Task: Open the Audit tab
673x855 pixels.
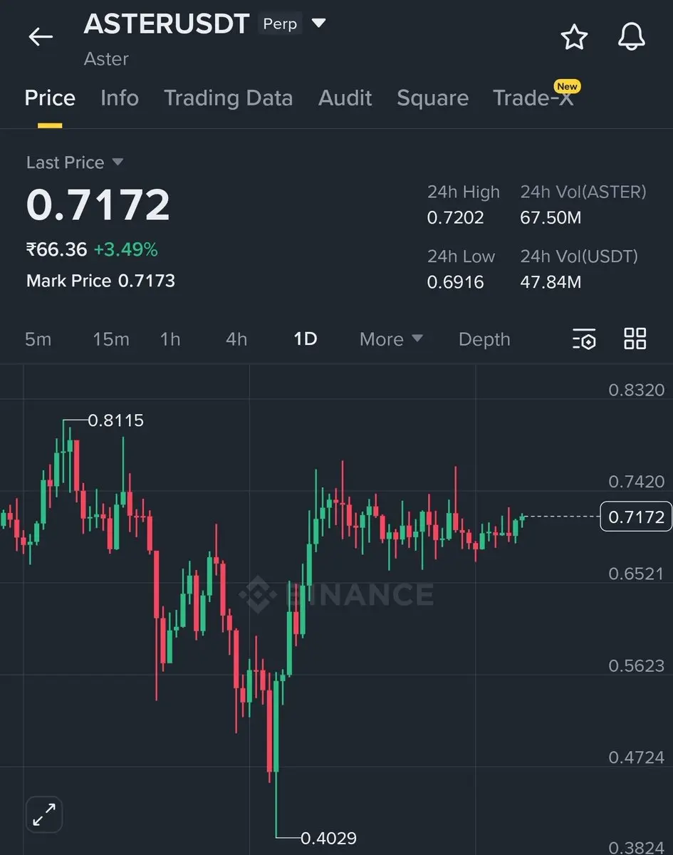Action: click(345, 98)
